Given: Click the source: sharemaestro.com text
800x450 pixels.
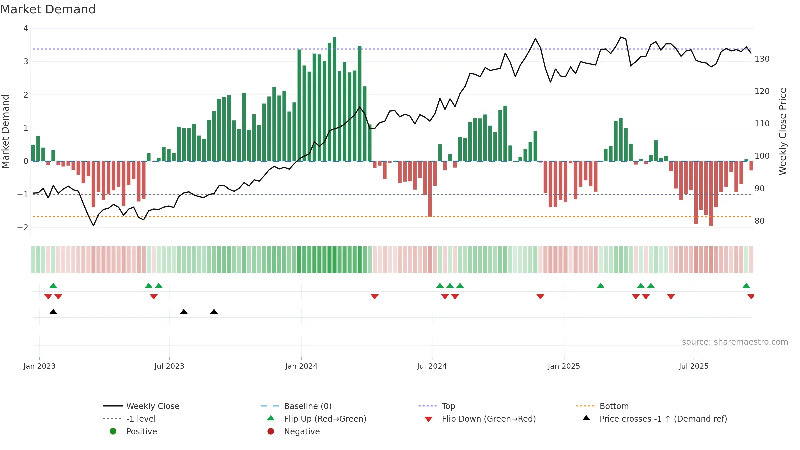Looking at the screenshot, I should 735,342.
